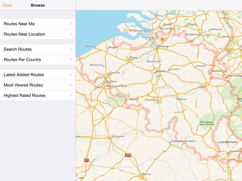The height and width of the screenshot is (181, 242).
Task: Tap the BELGIUM country label
Action: [x=162, y=88]
